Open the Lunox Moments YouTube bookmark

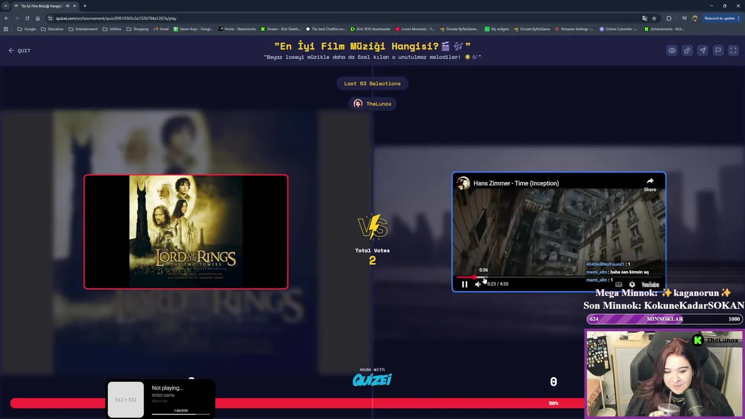coord(415,29)
